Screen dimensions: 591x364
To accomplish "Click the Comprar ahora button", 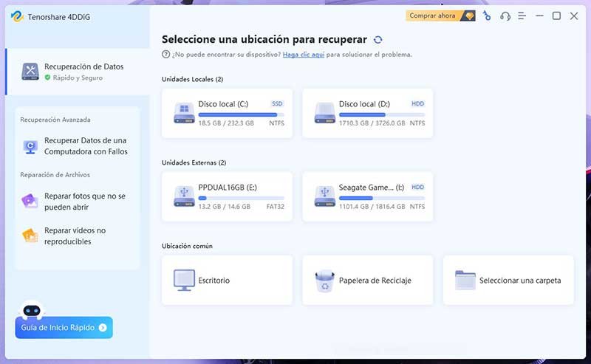I will (x=440, y=16).
